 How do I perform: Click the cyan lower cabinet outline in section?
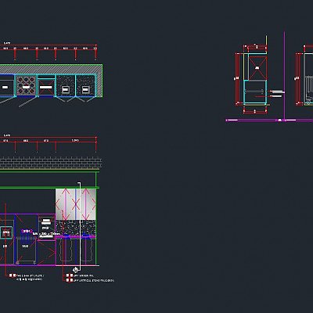(255, 92)
